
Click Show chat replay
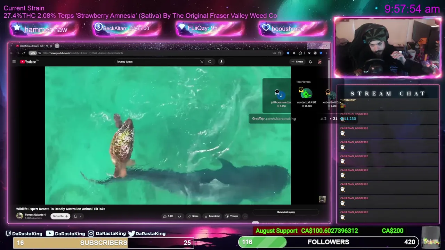(x=286, y=212)
